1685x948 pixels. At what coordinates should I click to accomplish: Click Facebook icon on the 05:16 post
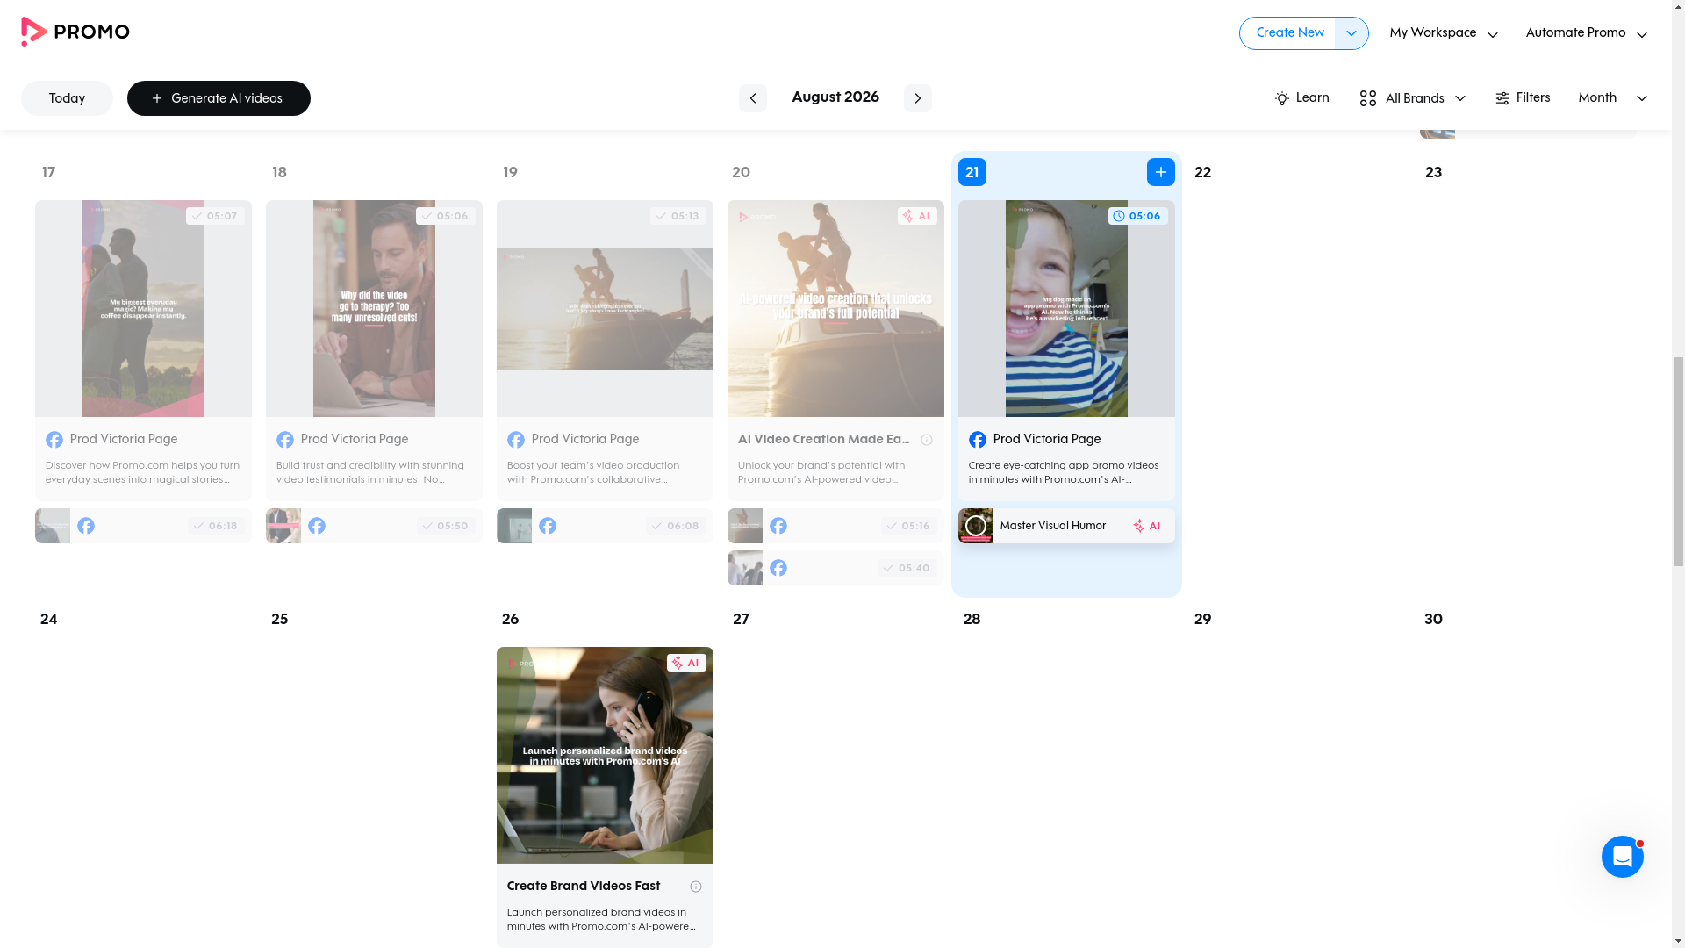[x=778, y=526]
